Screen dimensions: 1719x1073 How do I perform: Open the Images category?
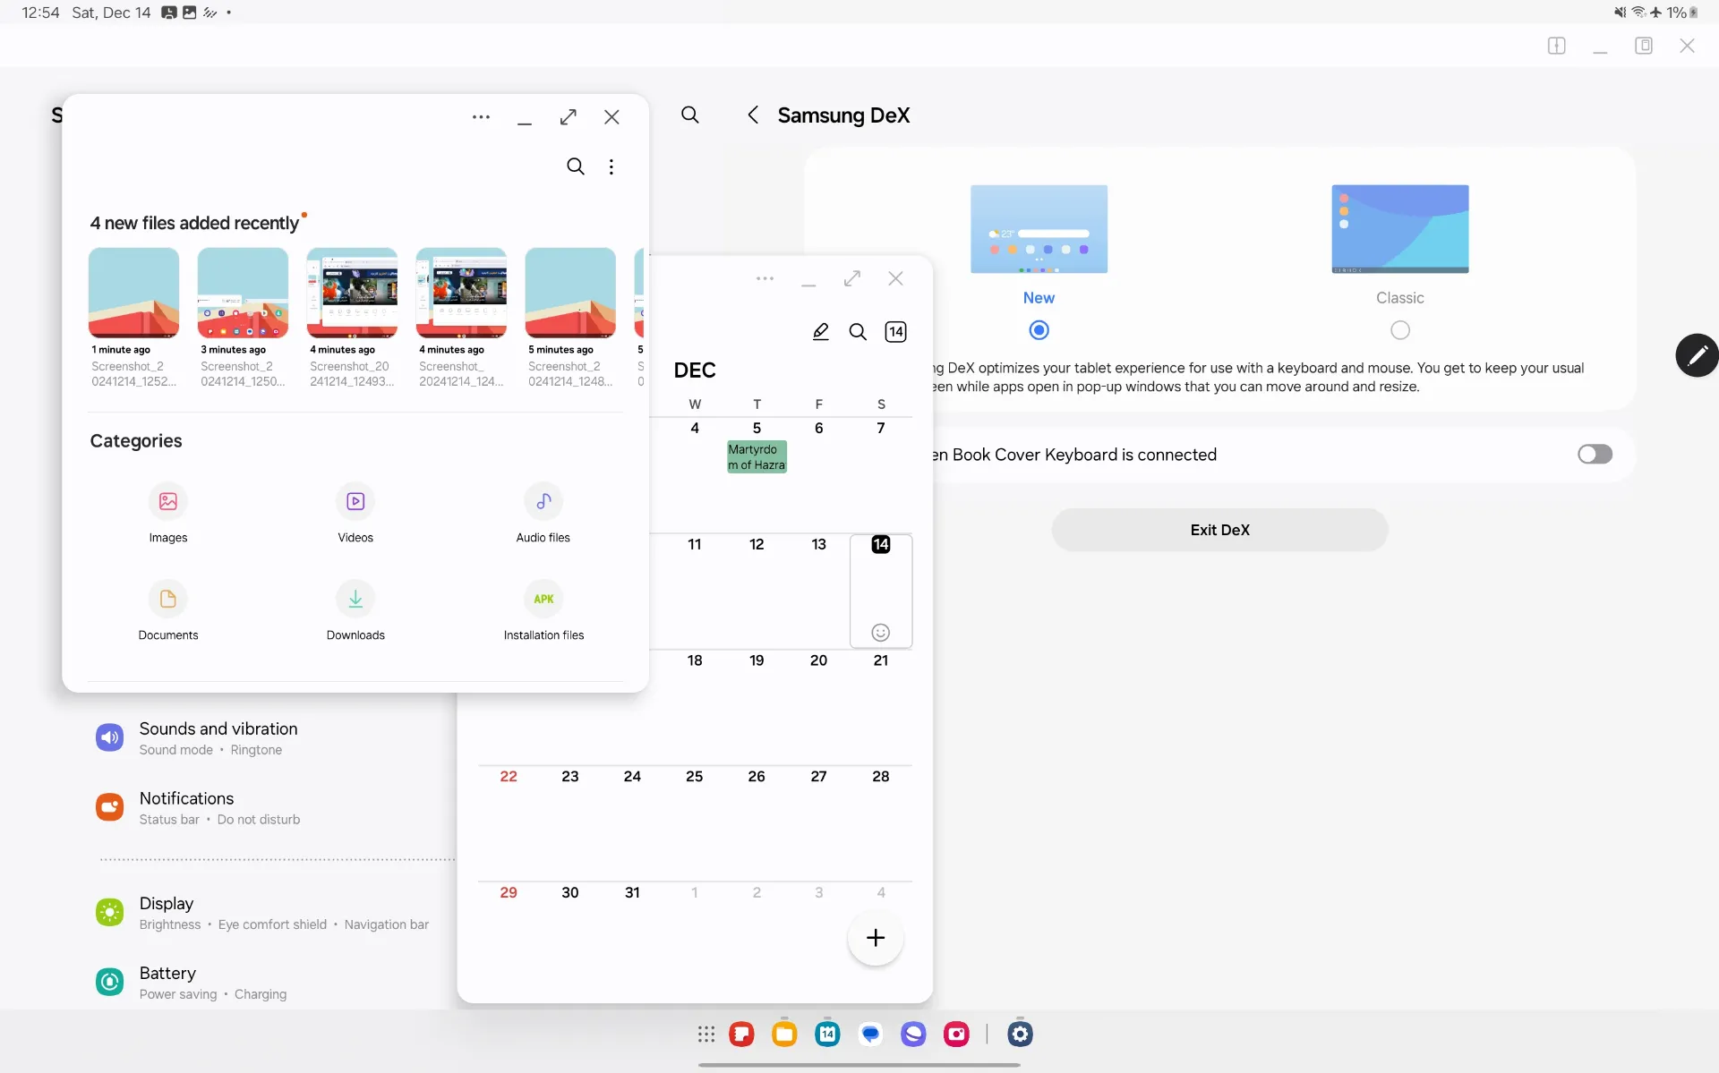point(168,513)
